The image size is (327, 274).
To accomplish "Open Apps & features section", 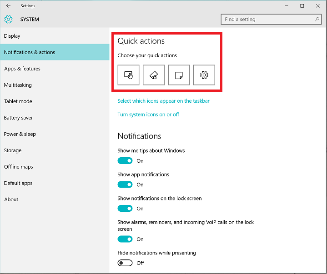I will pyautogui.click(x=55, y=69).
